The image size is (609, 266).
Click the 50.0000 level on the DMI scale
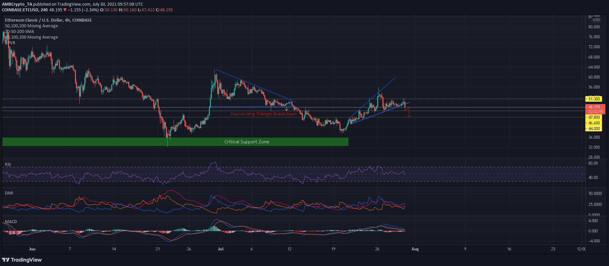tap(595, 193)
